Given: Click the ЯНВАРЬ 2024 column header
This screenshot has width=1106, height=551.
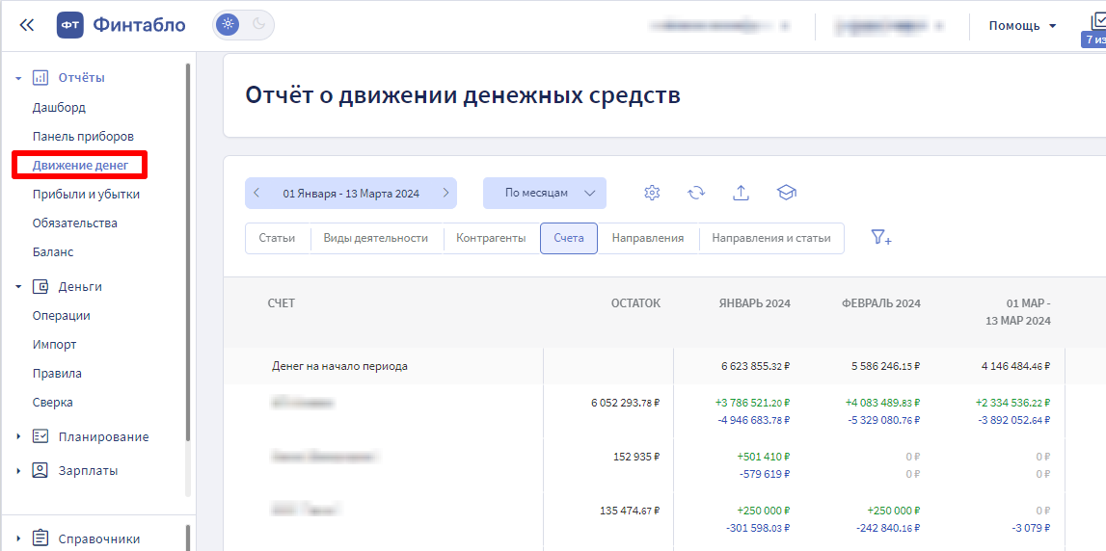Looking at the screenshot, I should (x=754, y=303).
